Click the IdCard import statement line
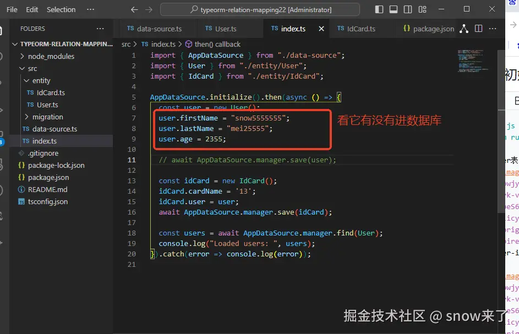This screenshot has width=519, height=334. click(x=237, y=76)
